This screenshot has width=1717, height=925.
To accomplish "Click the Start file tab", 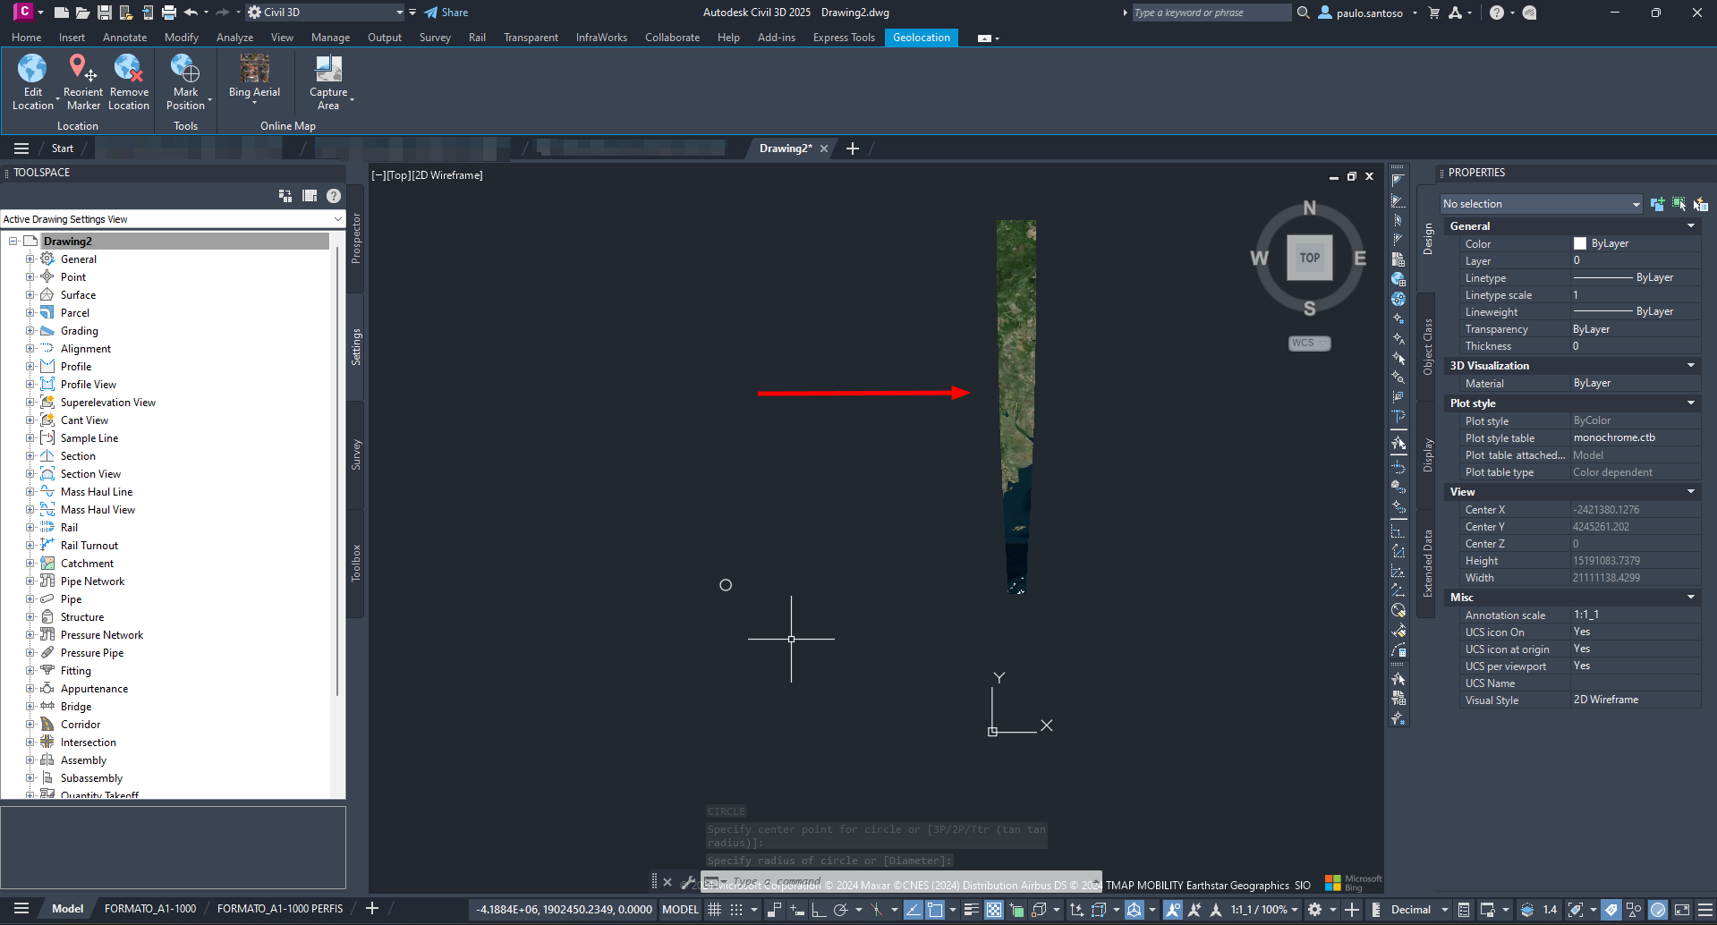I will 62,149.
